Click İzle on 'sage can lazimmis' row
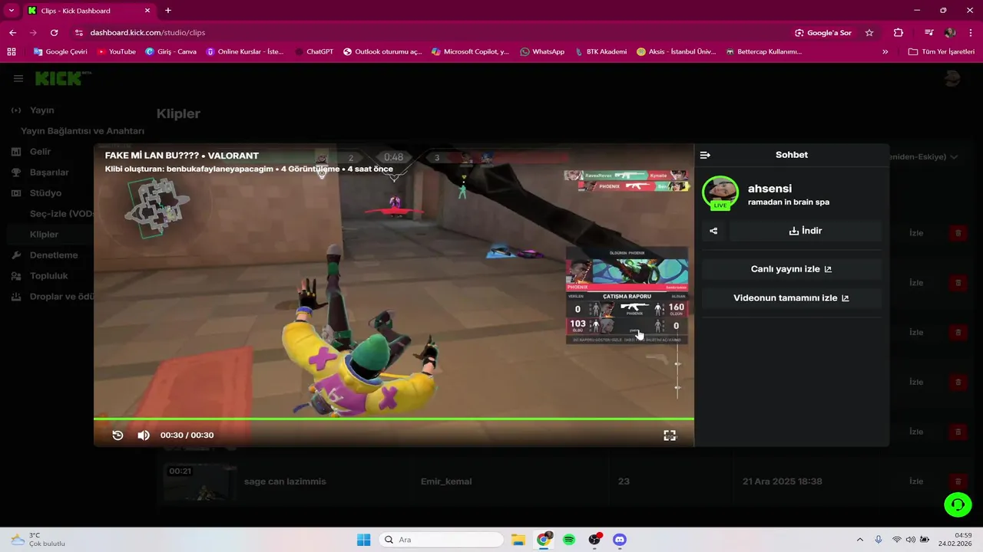This screenshot has width=983, height=552. point(916,481)
